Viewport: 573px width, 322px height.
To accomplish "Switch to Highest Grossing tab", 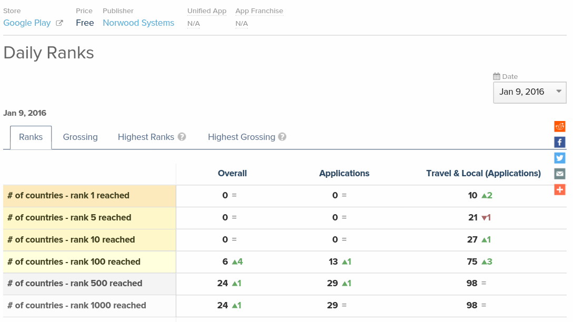I will [241, 137].
